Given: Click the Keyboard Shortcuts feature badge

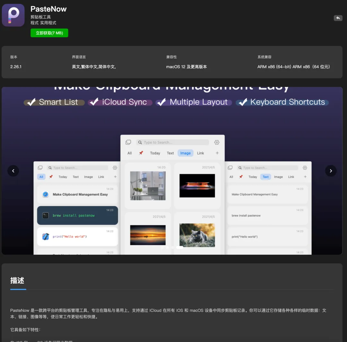Looking at the screenshot, I should click(282, 102).
